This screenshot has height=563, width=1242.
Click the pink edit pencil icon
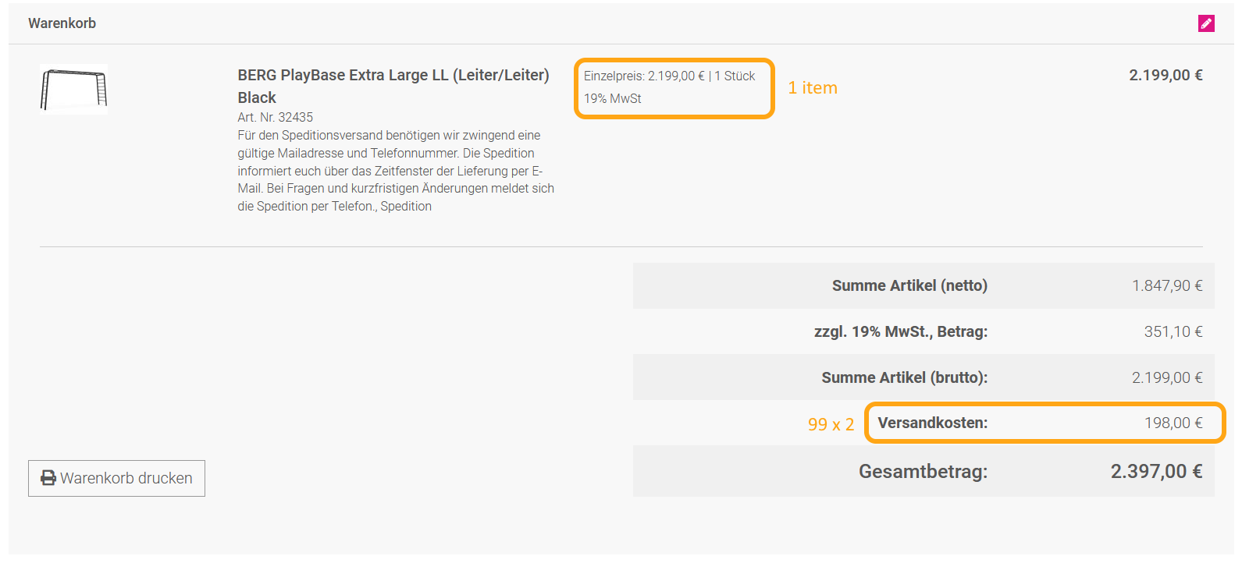pos(1206,23)
